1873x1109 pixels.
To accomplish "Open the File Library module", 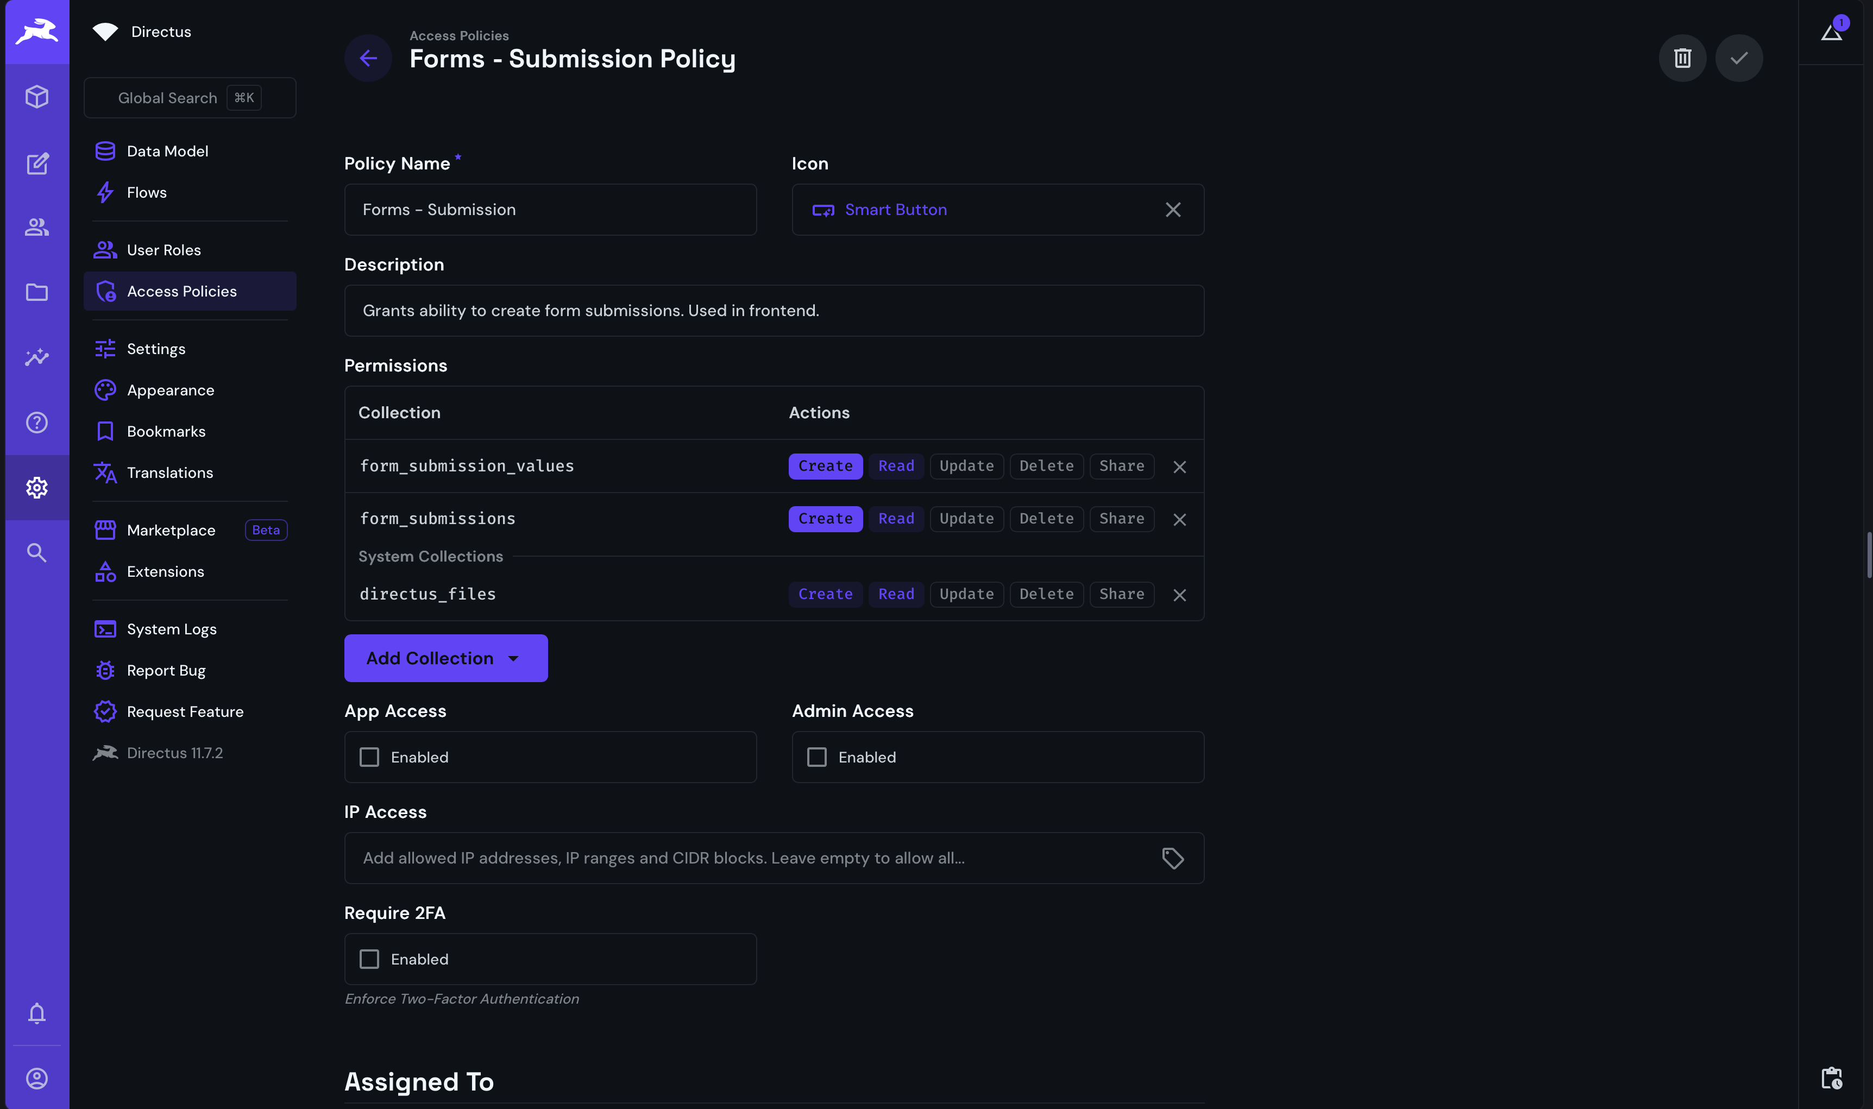I will 36,292.
